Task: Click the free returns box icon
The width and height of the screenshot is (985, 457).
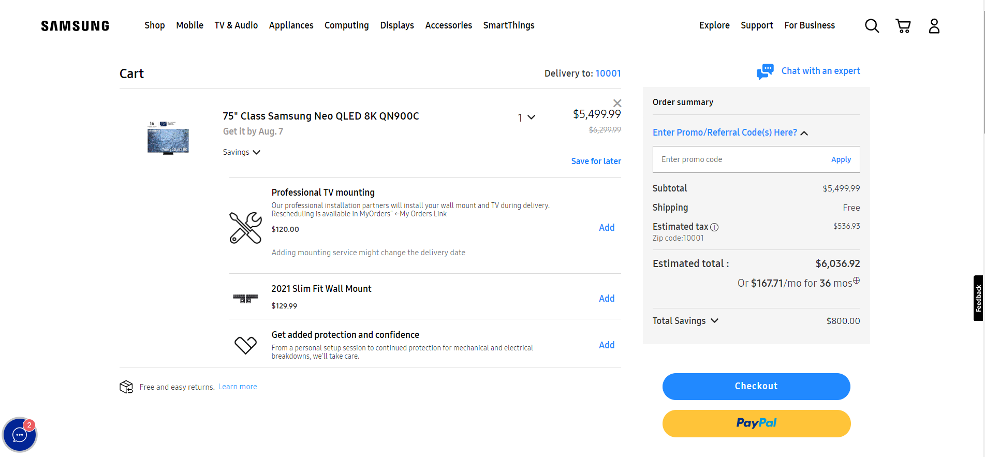Action: [x=126, y=387]
